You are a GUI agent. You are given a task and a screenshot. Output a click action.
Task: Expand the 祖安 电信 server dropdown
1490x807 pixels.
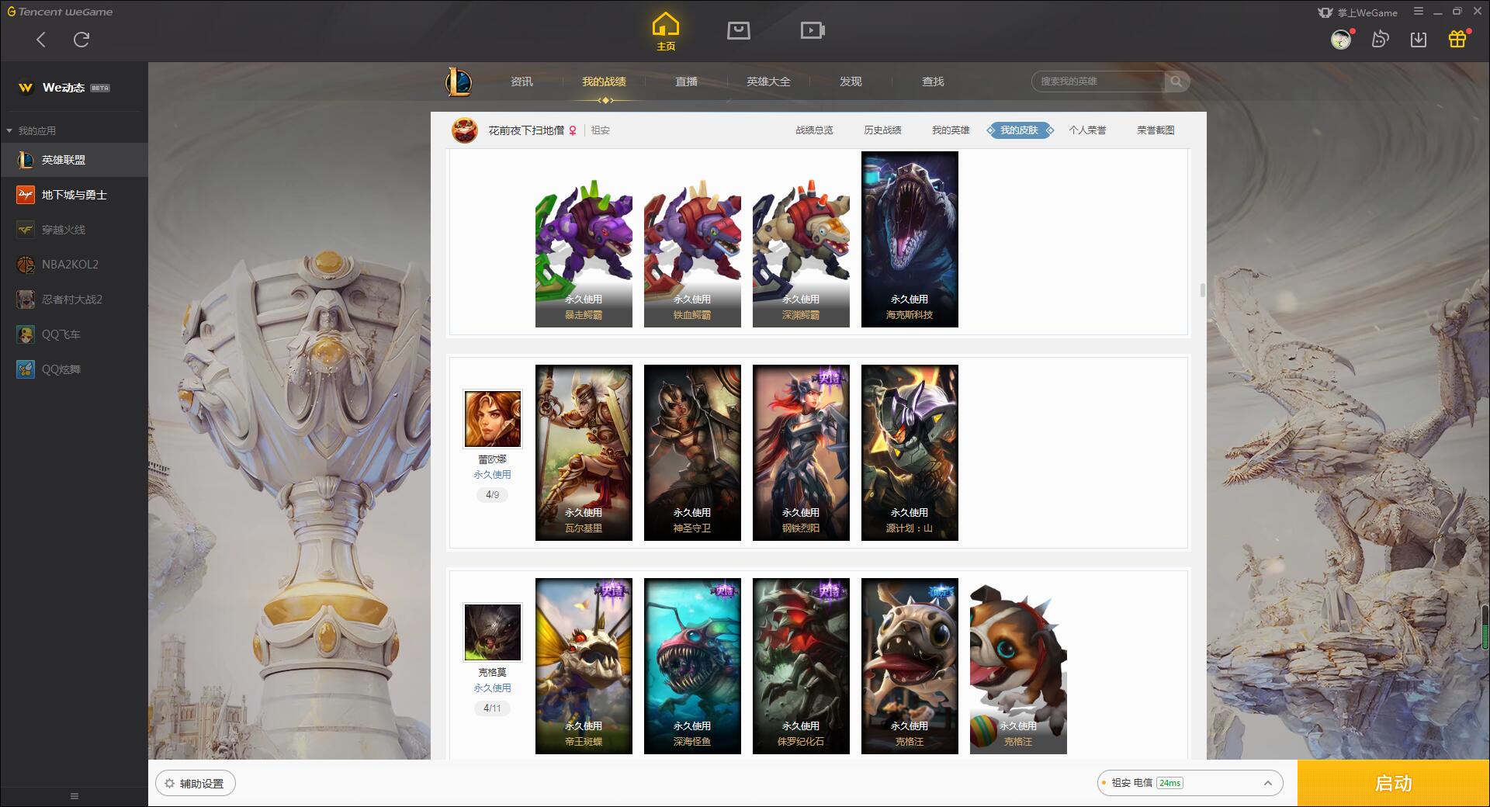(x=1190, y=783)
